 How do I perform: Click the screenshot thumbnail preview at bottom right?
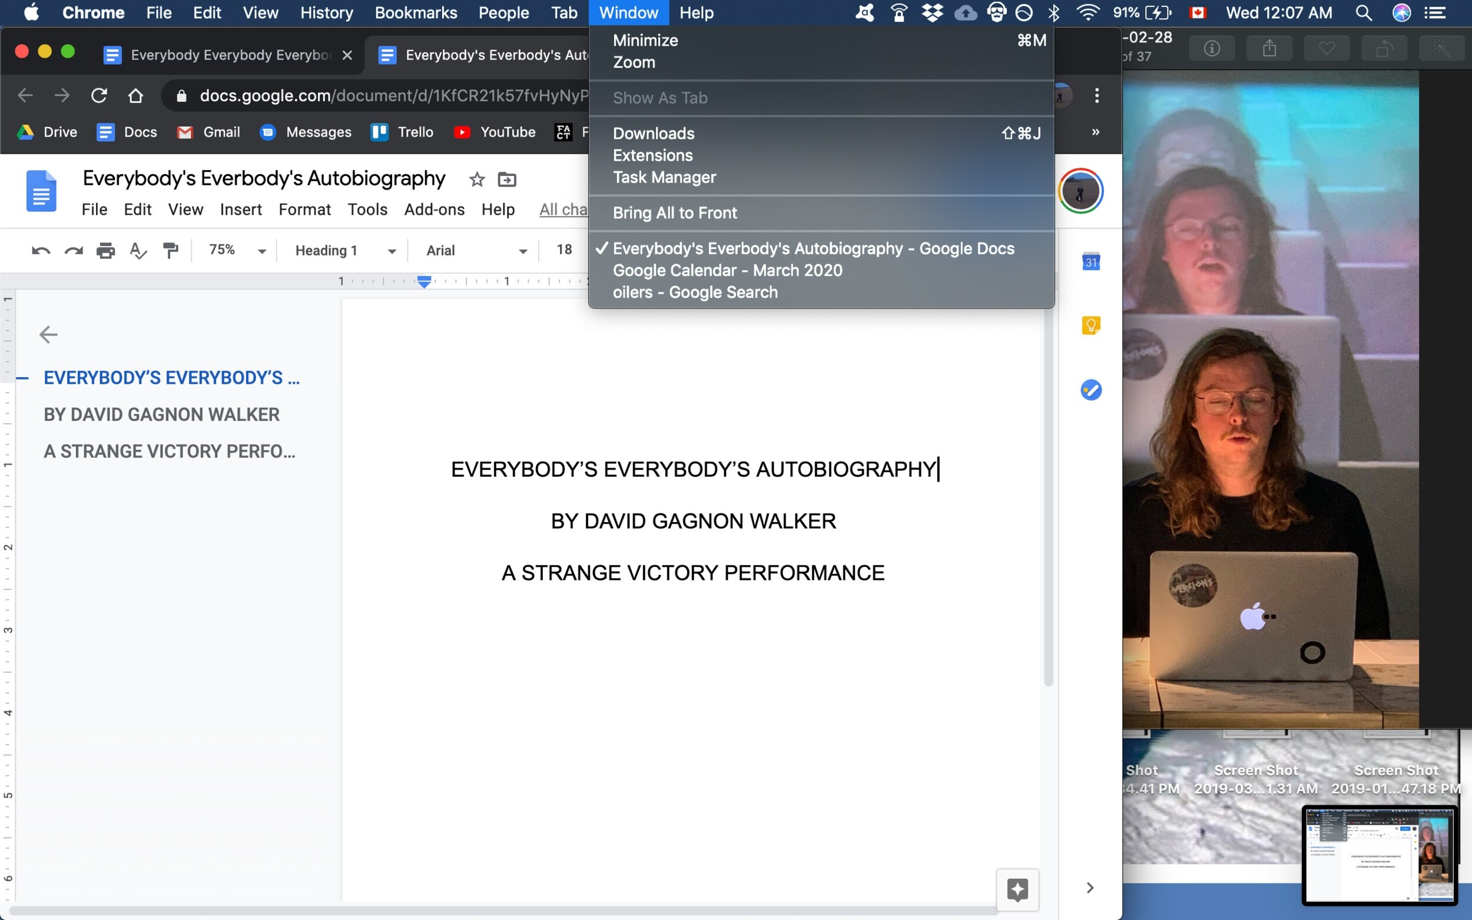(x=1380, y=855)
